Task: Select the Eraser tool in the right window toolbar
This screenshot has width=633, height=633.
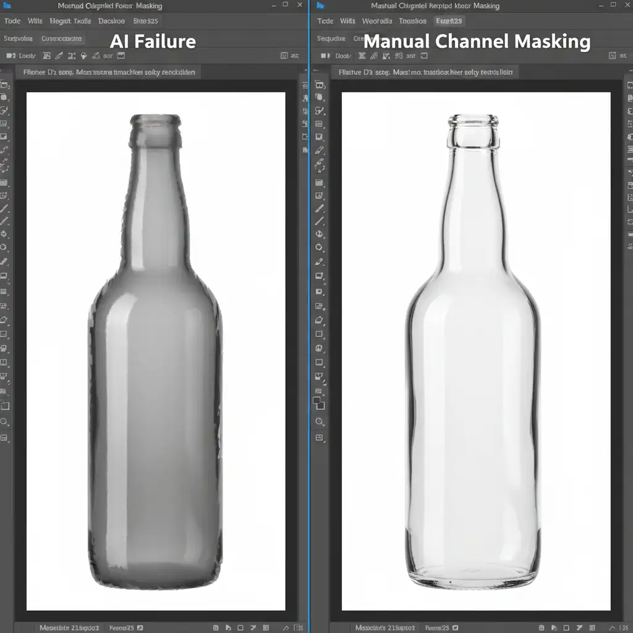Action: 320,320
